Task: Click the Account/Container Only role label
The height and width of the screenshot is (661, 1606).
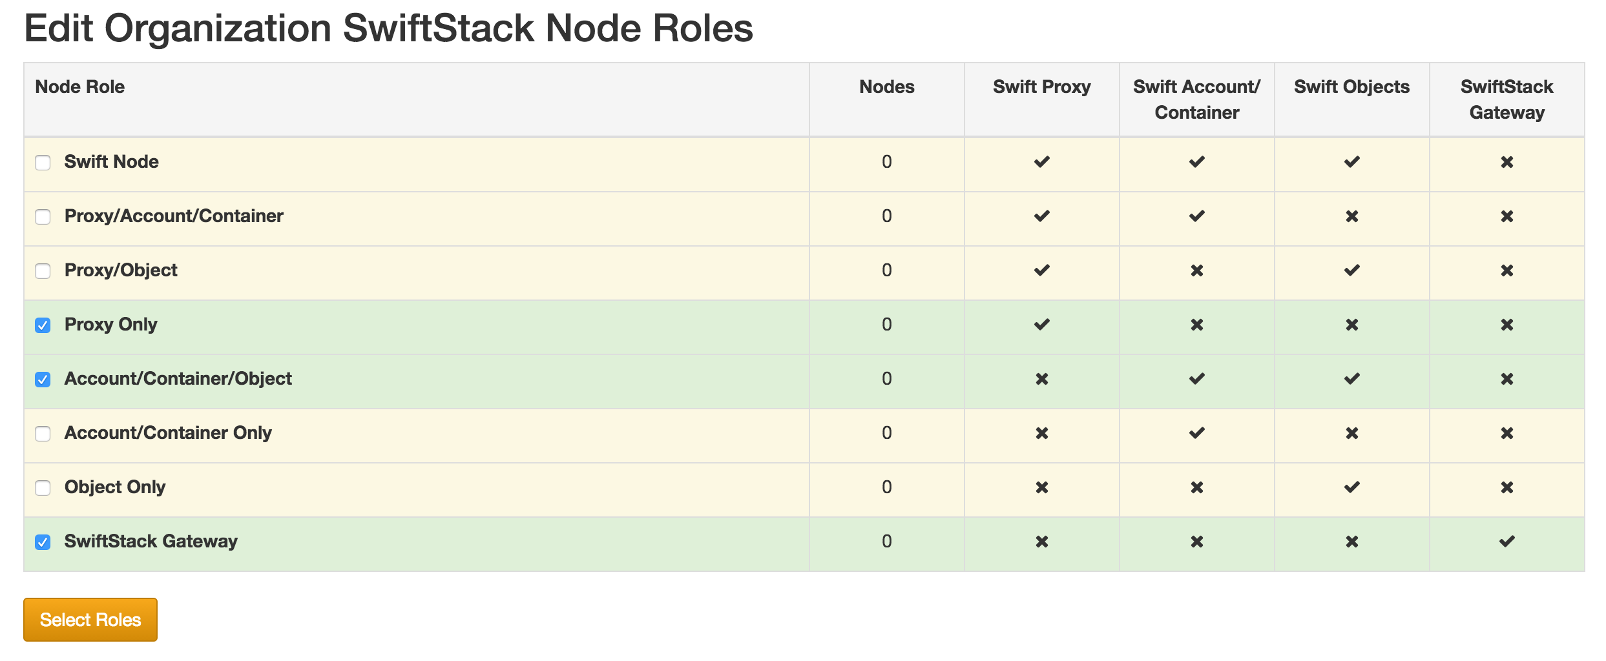Action: coord(168,432)
